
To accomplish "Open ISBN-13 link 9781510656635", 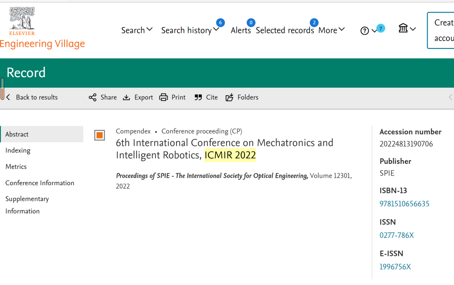I will click(404, 204).
